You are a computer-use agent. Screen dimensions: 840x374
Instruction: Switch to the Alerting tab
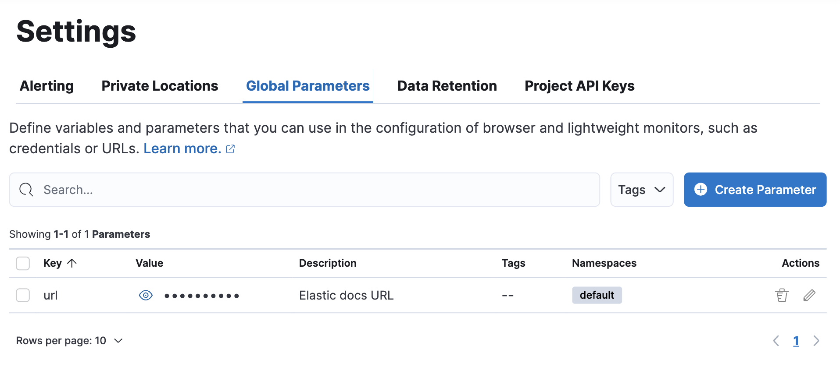(47, 86)
